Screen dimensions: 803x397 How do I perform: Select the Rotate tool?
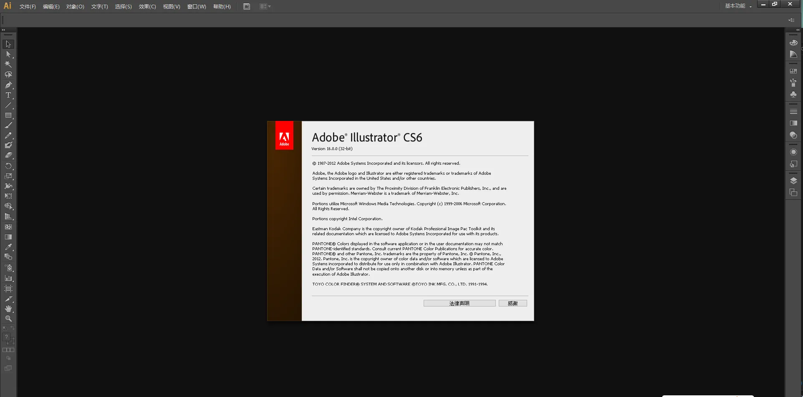[8, 166]
